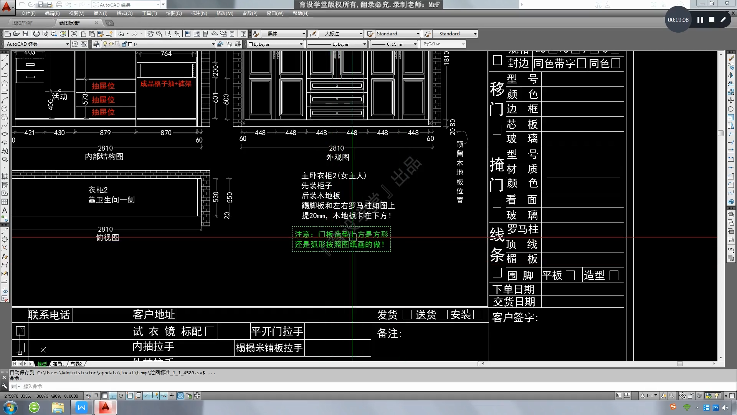Expand the AutoCAD 经典 workspace dropdown
The image size is (737, 415).
(37, 44)
